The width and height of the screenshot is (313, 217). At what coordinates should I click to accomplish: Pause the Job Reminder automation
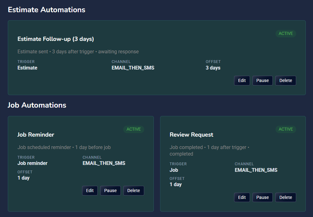pyautogui.click(x=110, y=191)
